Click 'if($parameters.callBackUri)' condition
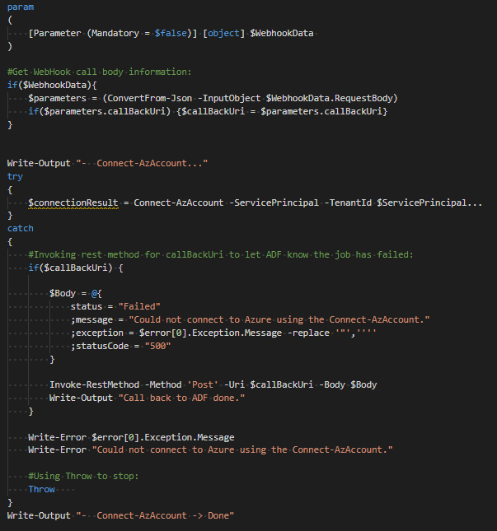Image resolution: width=497 pixels, height=531 pixels. [x=100, y=111]
